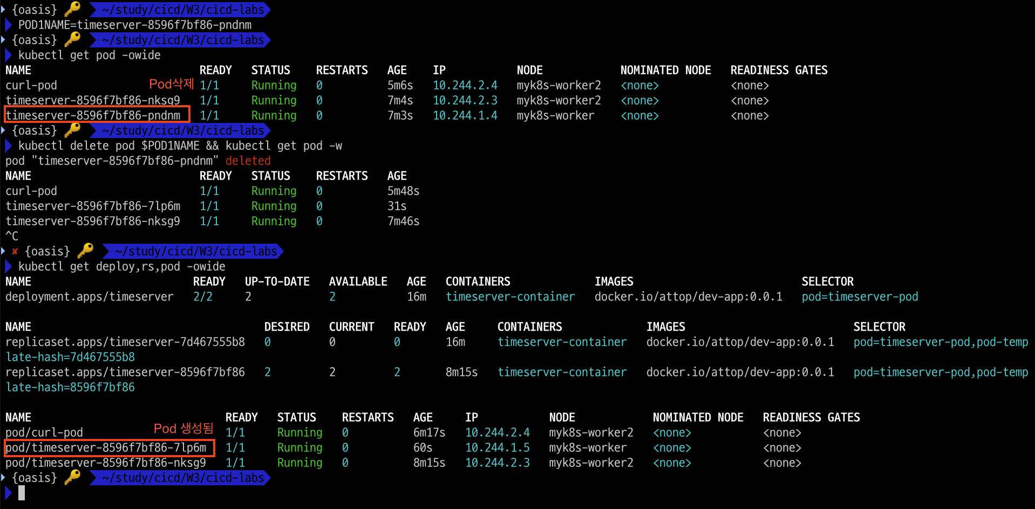The height and width of the screenshot is (509, 1035).
Task: Click the "AVAILABLE" column header
Action: tap(358, 281)
